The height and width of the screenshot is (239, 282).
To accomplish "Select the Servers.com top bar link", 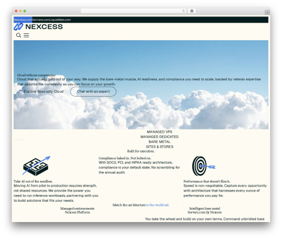I will coord(41,20).
